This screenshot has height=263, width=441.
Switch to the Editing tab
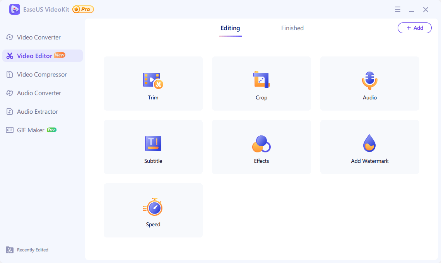coord(230,28)
